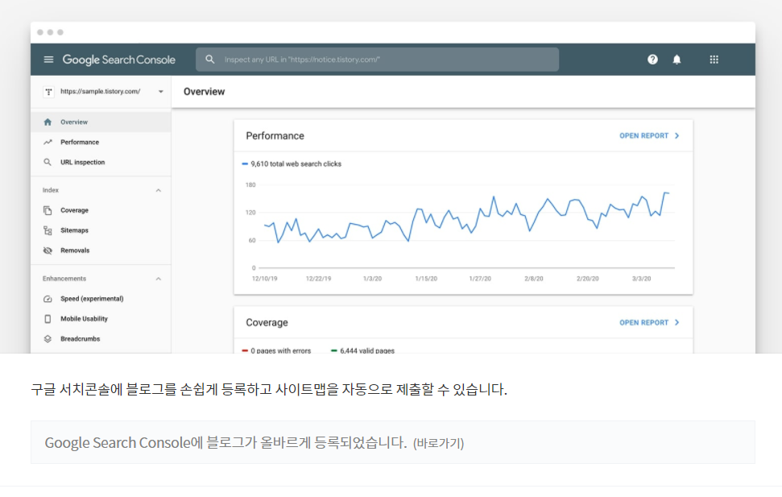Collapse the Index section
782x497 pixels.
[158, 190]
